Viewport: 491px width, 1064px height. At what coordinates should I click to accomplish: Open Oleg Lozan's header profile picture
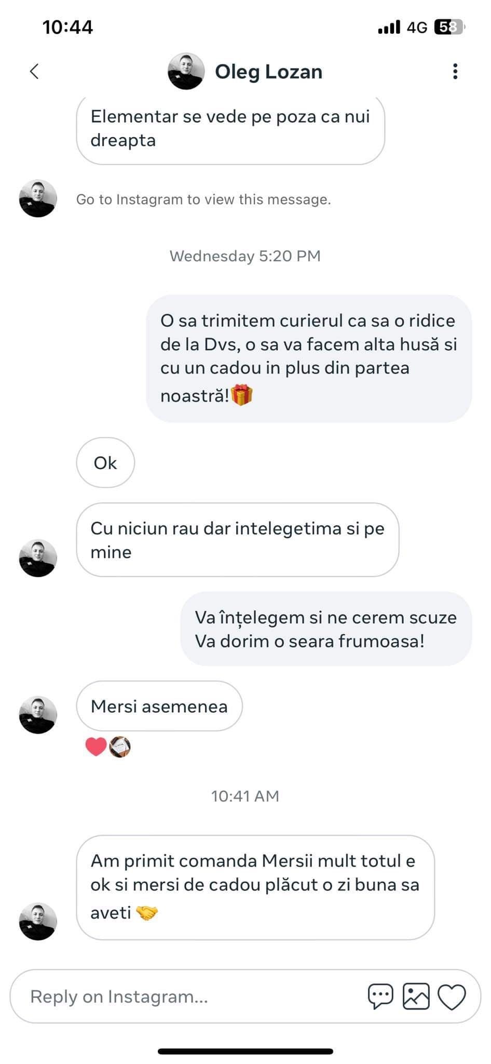186,71
